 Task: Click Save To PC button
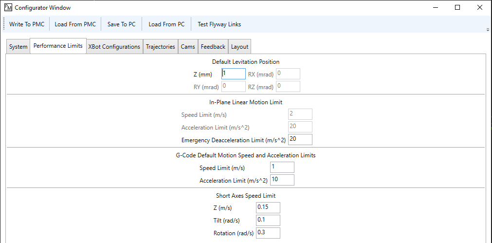121,24
